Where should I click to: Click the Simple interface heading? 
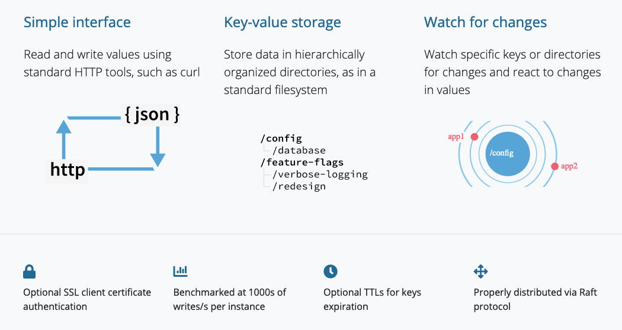click(77, 23)
